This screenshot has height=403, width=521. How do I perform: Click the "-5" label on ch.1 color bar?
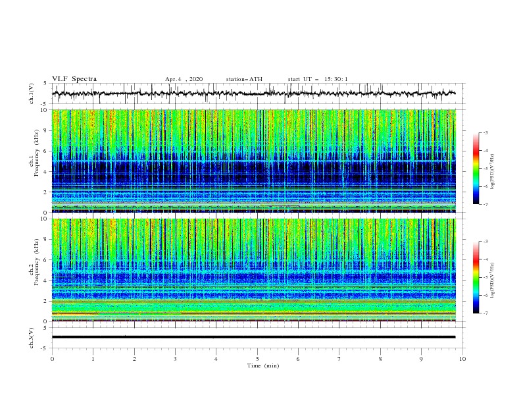coord(485,169)
